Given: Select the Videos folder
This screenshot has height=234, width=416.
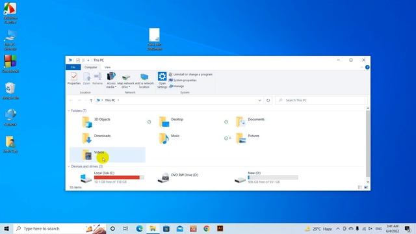Looking at the screenshot, I should tap(107, 155).
